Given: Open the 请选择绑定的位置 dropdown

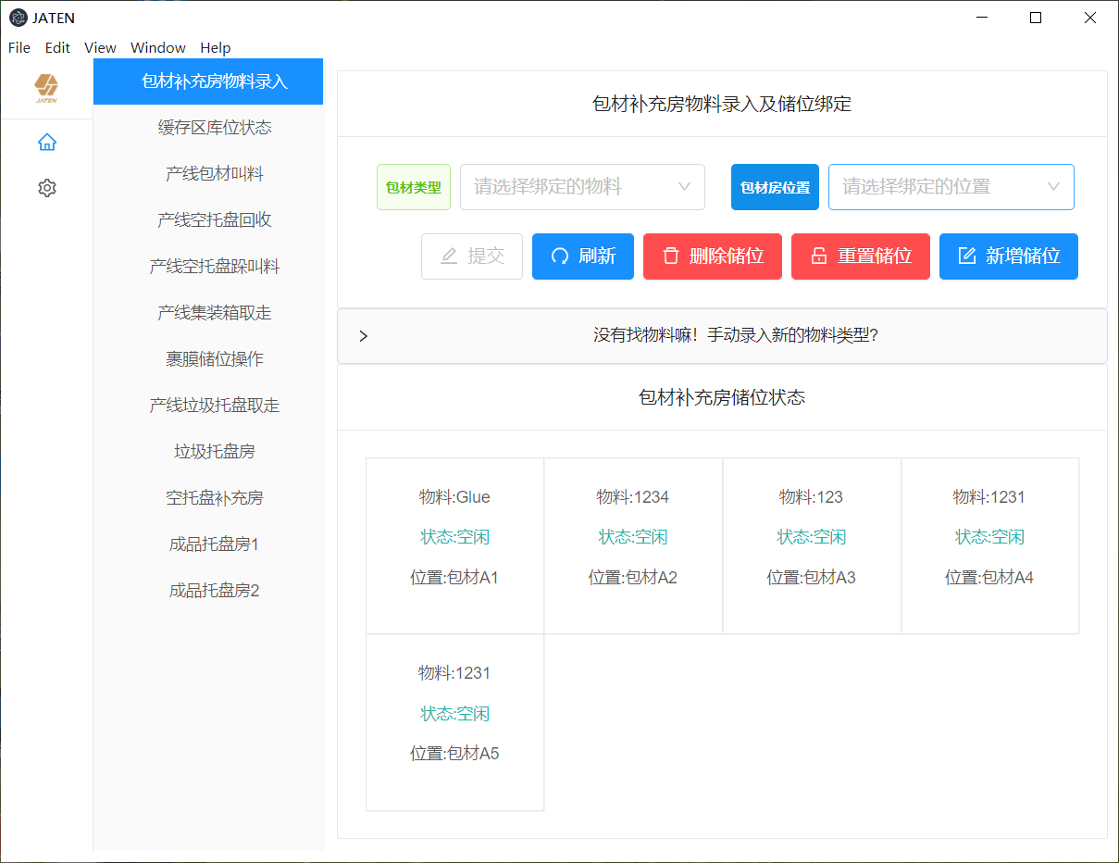Looking at the screenshot, I should (951, 187).
